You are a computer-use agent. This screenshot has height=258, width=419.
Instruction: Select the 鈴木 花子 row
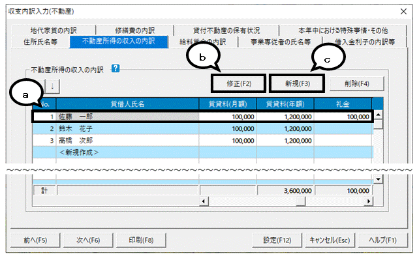tap(203, 129)
